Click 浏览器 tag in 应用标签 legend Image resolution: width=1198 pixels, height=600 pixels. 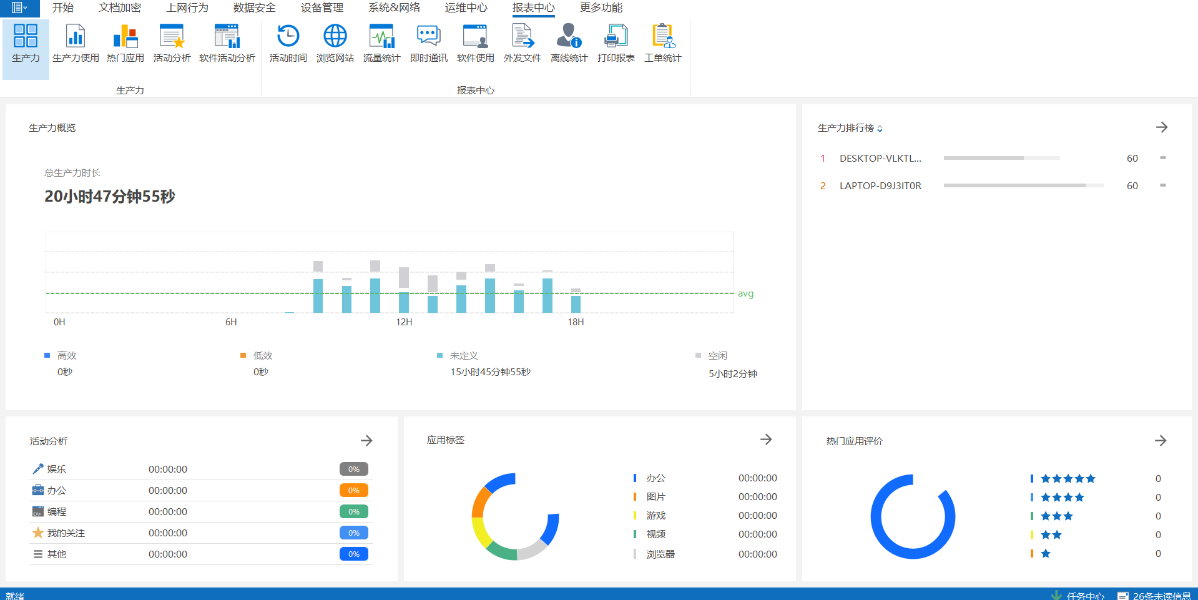coord(660,554)
